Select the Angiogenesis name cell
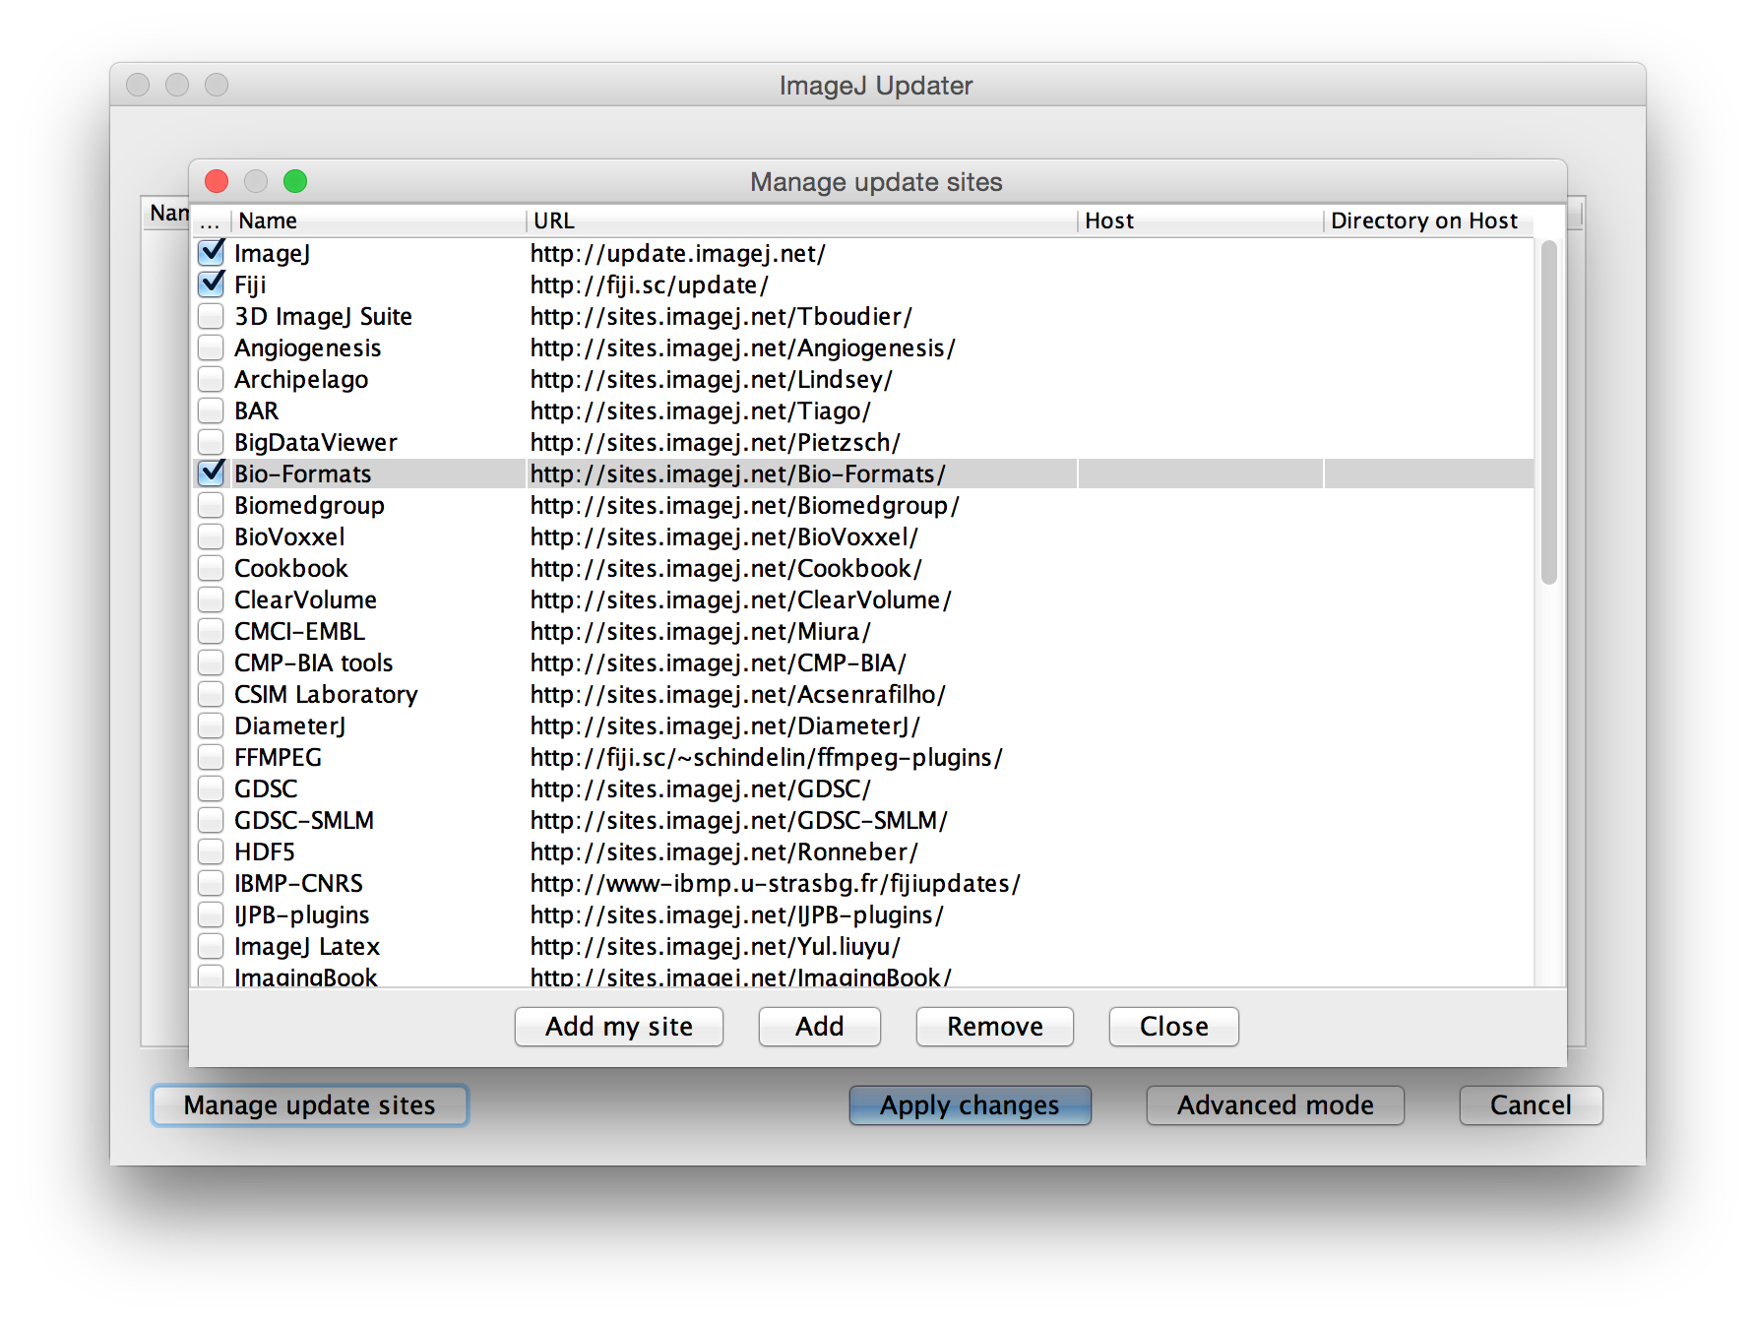Screen dimensions: 1756x1323 (378, 347)
